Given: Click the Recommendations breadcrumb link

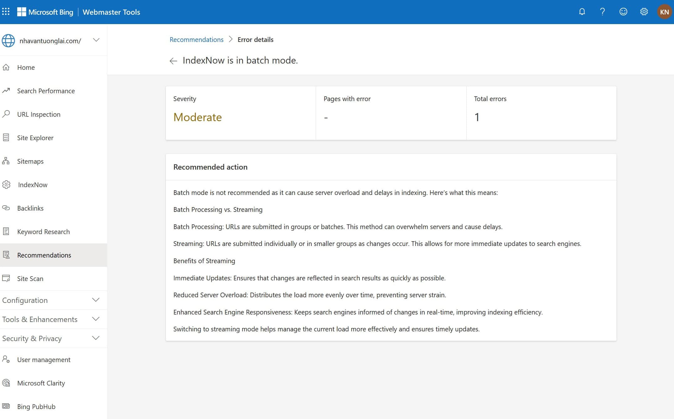Looking at the screenshot, I should click(x=197, y=39).
